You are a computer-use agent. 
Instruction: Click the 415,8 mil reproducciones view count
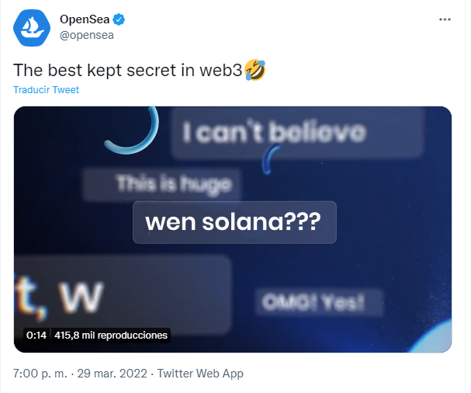click(111, 335)
